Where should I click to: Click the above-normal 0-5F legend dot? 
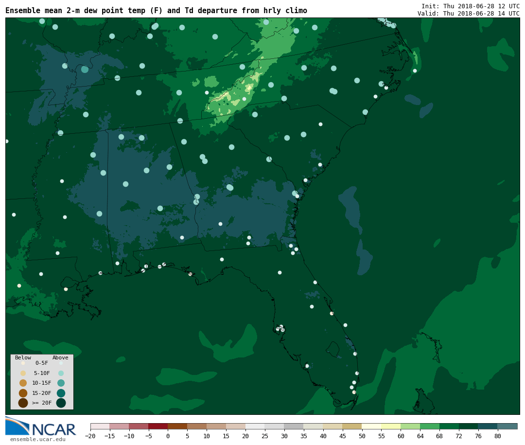(61, 363)
